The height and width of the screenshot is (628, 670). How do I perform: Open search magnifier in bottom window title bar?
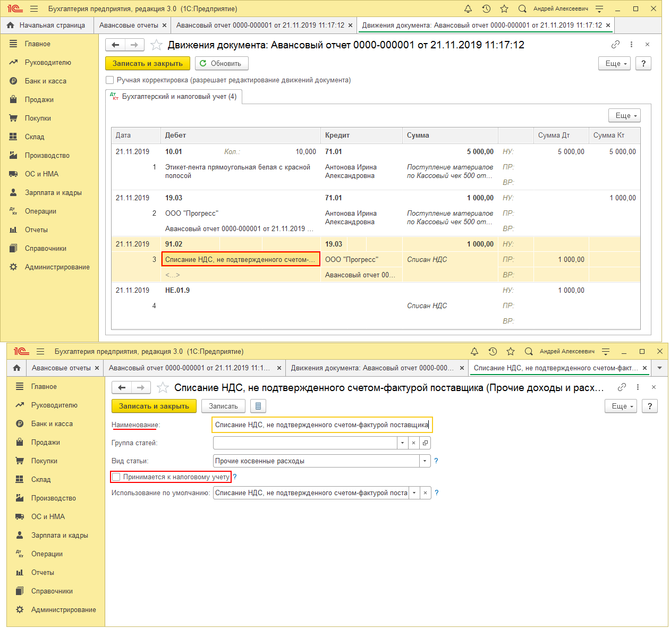pyautogui.click(x=529, y=351)
